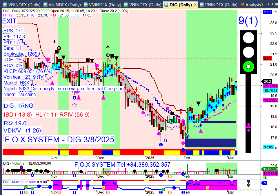Click the Market: HSX text
278x195 pixels.
[17, 83]
